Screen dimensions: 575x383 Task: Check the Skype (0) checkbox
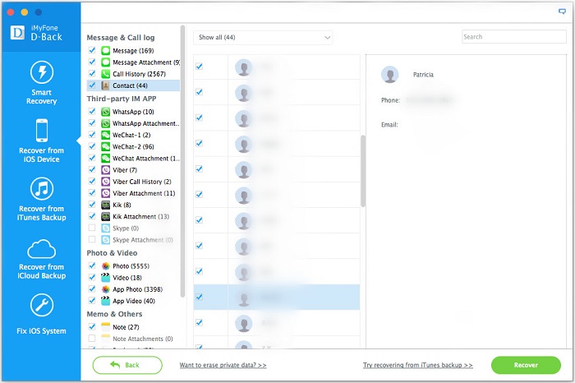pos(92,228)
